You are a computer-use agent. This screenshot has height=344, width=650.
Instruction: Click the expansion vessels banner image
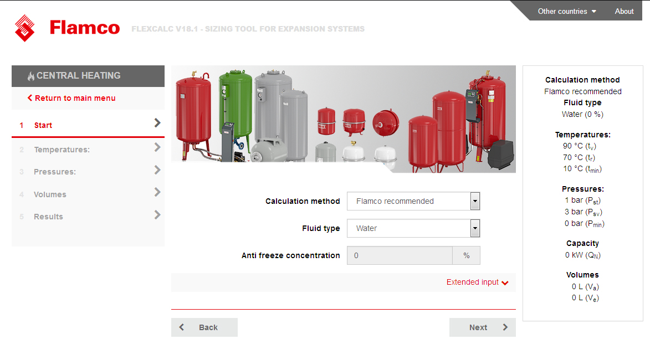(x=344, y=119)
